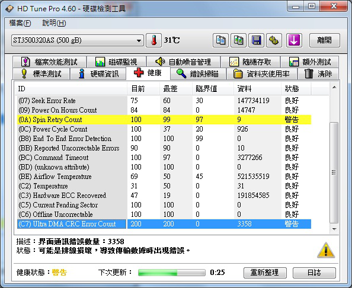Click the 離開 button

[x=324, y=40]
